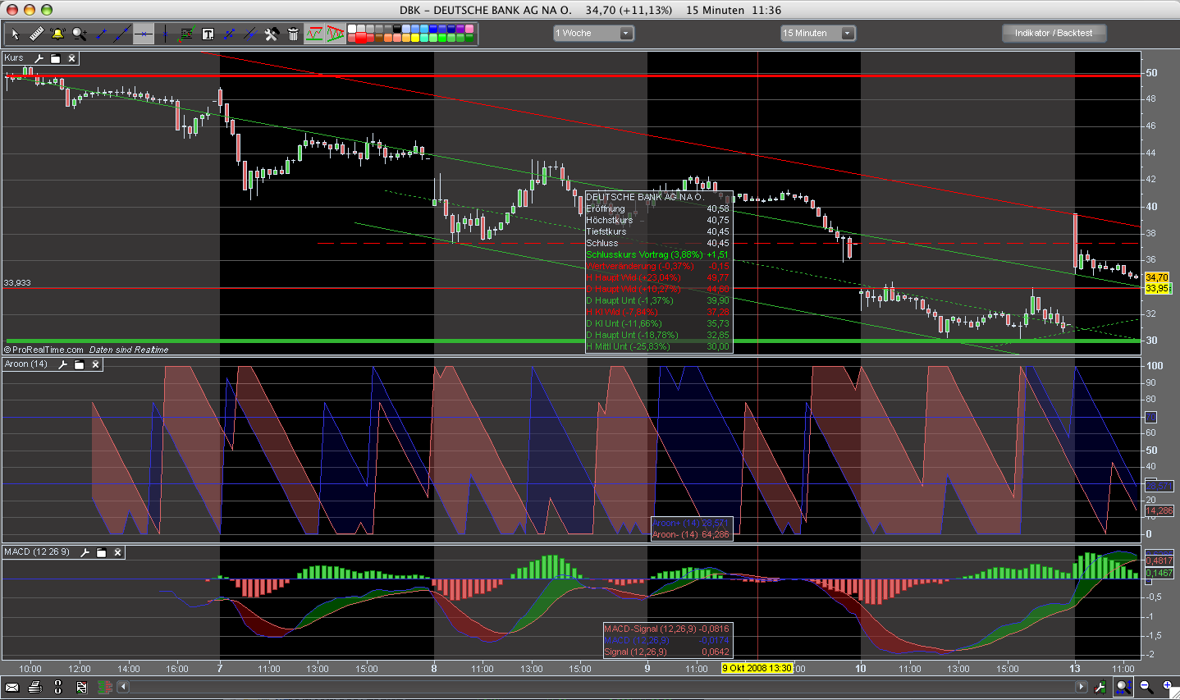This screenshot has height=700, width=1180.
Task: Click the trash can delete icon
Action: pos(293,34)
